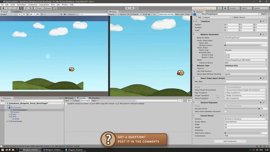Viewport: 270px width, 152px height.
Task: Open Camera Sensor component options menu
Action: (266, 116)
